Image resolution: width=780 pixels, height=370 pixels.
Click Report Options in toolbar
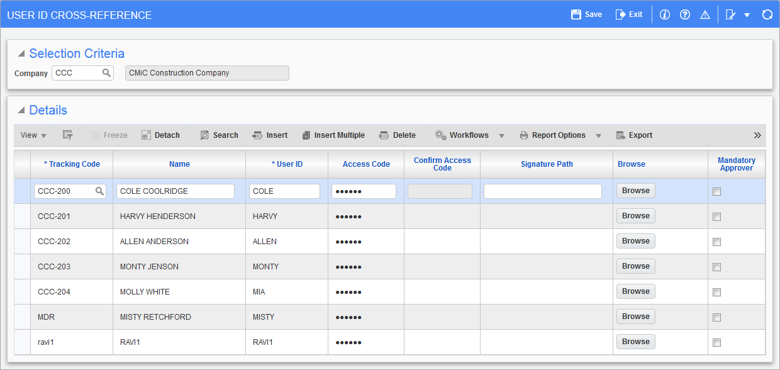point(552,135)
